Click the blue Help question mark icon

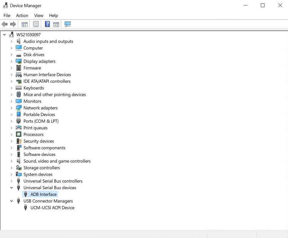pyautogui.click(x=47, y=24)
